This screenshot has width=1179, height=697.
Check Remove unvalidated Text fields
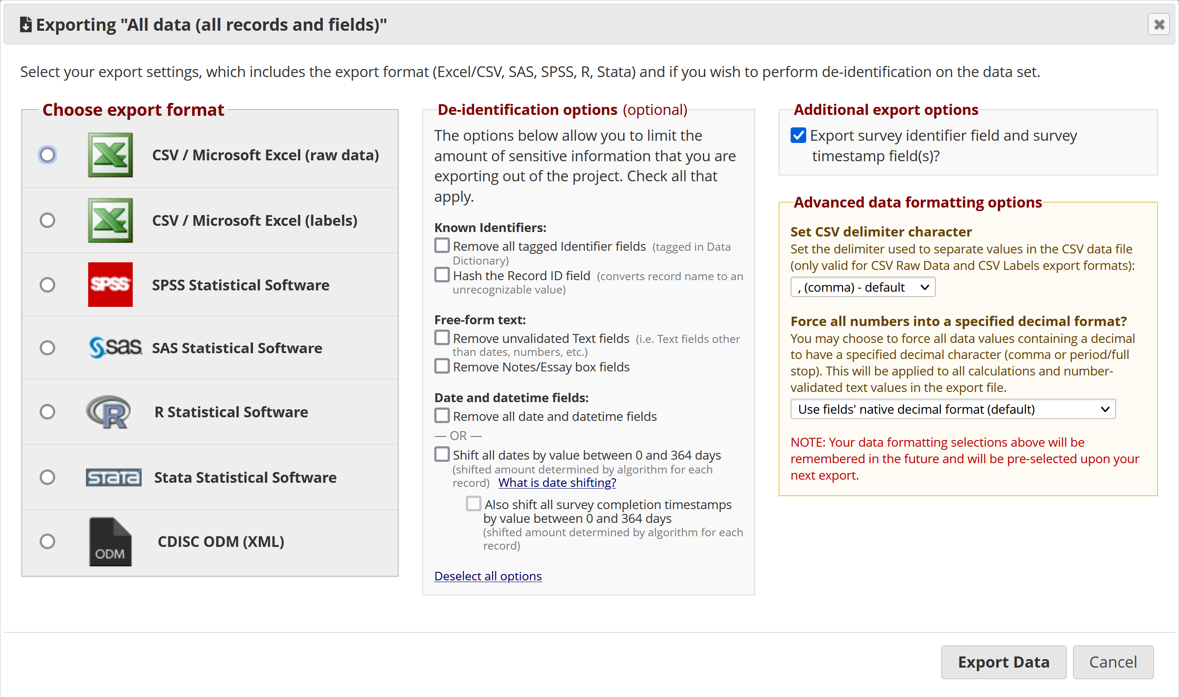point(442,337)
